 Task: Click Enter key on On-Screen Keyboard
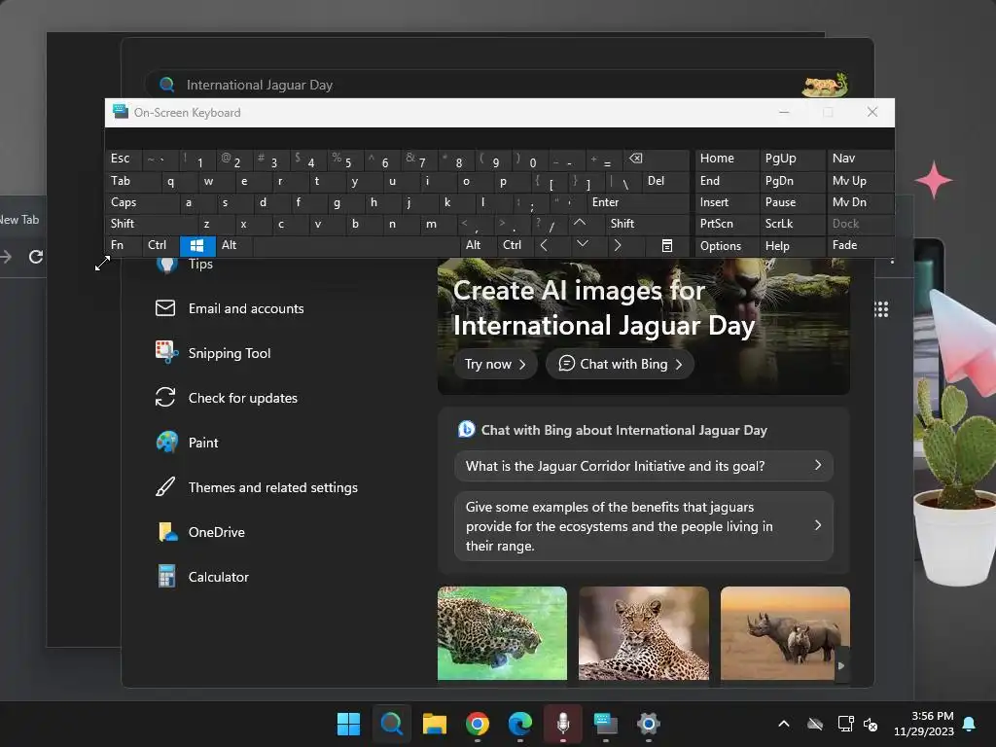point(638,202)
